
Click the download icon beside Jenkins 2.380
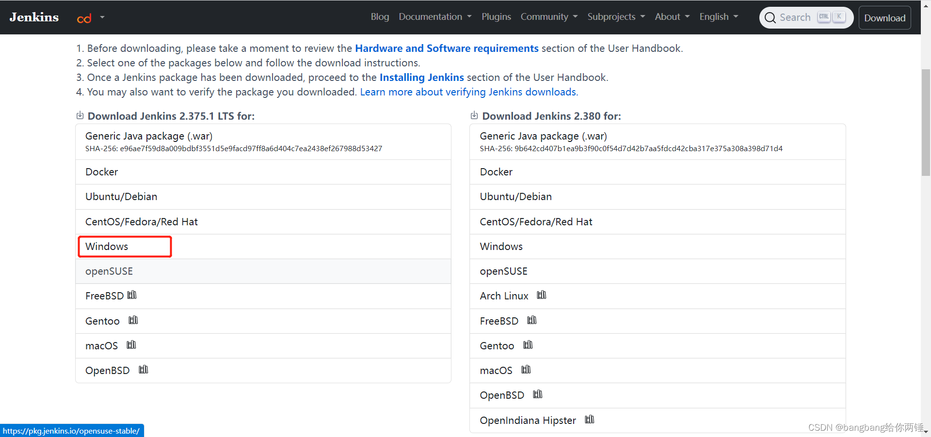click(x=474, y=115)
